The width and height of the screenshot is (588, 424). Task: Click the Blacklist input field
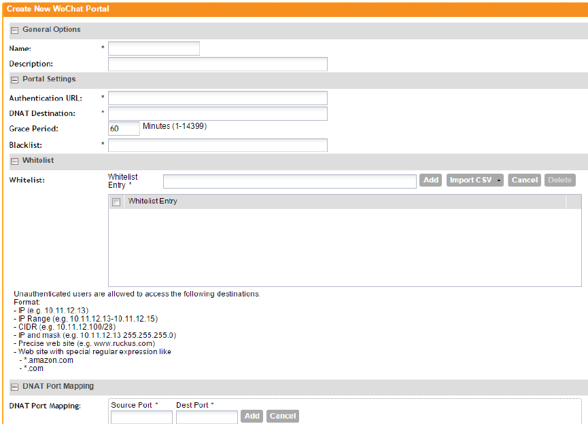point(218,145)
